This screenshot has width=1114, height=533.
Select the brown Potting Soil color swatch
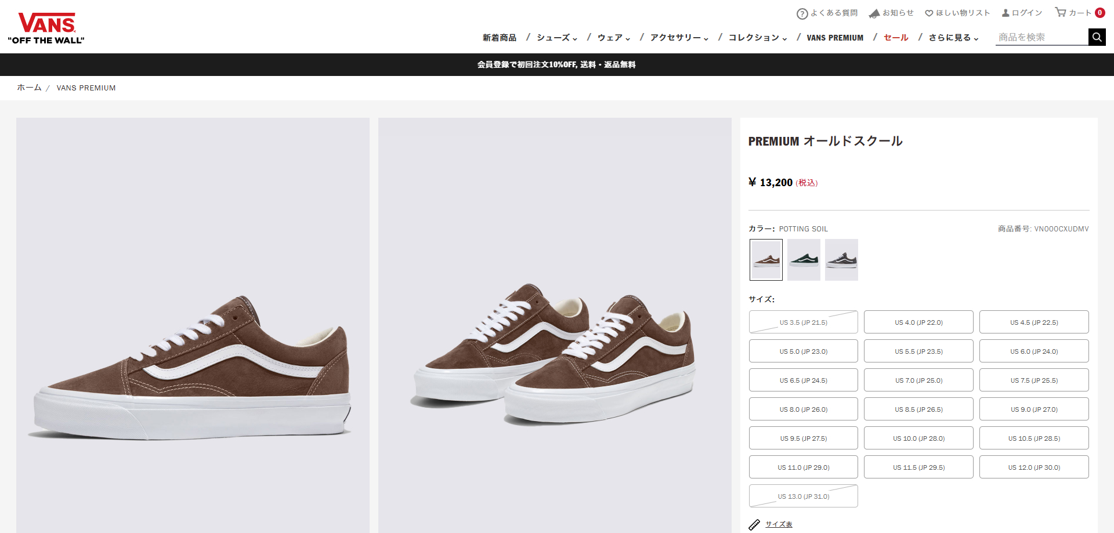pyautogui.click(x=766, y=260)
